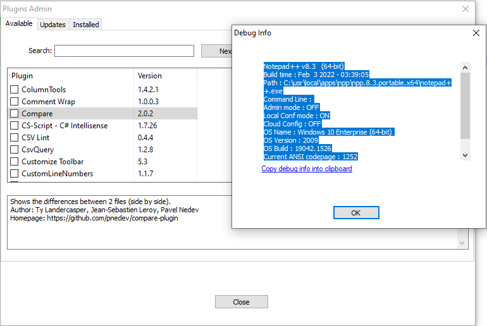Select the CsvQuery plugin checkbox
487x326 pixels.
pyautogui.click(x=15, y=150)
